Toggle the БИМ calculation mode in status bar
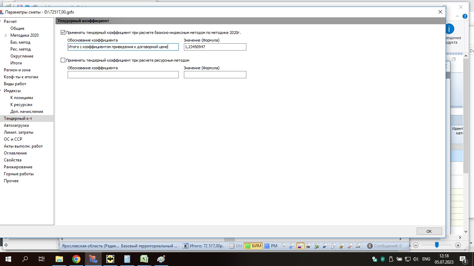The width and height of the screenshot is (474, 266). pyautogui.click(x=253, y=246)
